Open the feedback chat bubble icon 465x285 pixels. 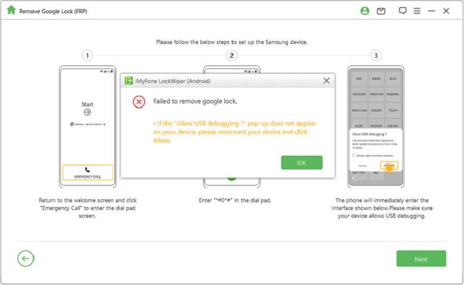(x=402, y=11)
